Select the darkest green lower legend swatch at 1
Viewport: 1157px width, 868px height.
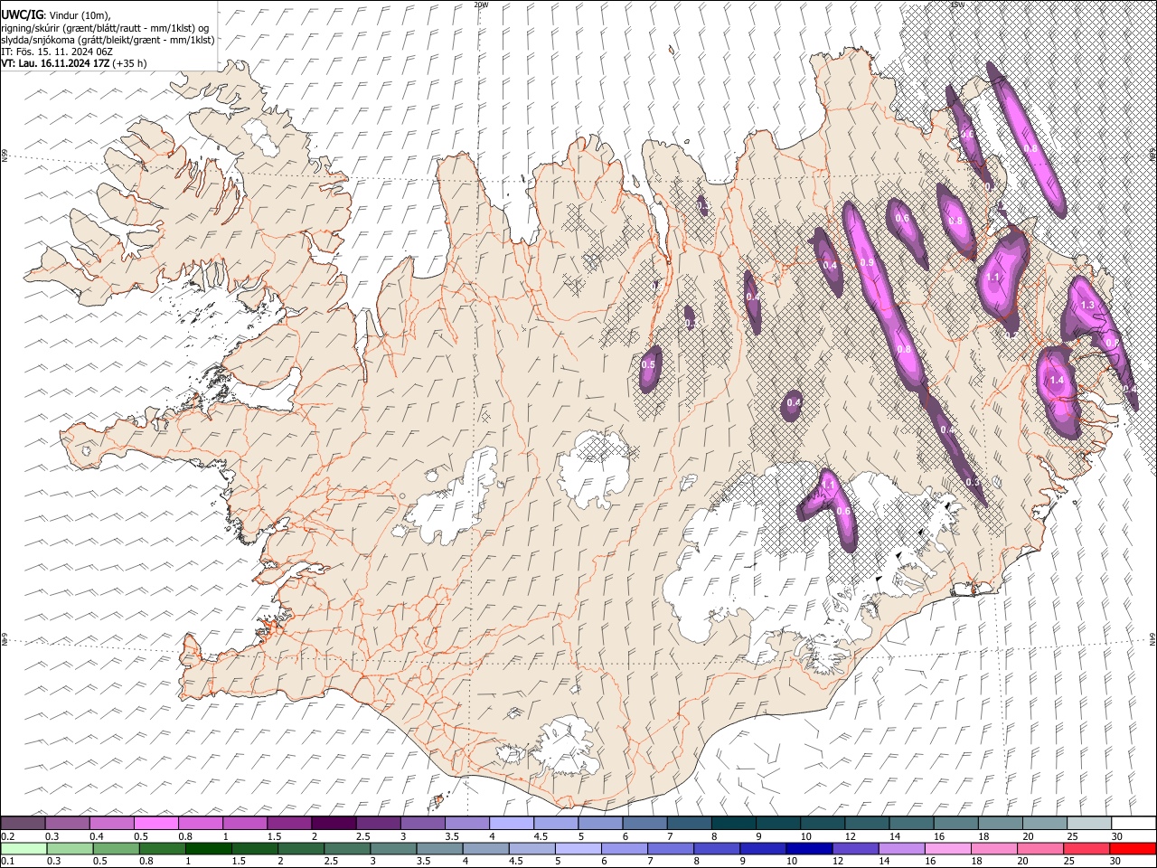point(209,848)
